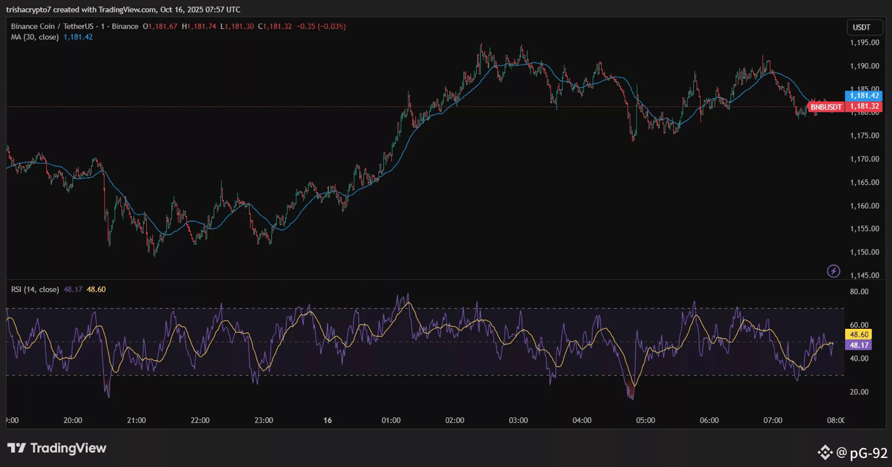The width and height of the screenshot is (892, 467).
Task: Click the purple lightning bolt icon
Action: point(833,271)
